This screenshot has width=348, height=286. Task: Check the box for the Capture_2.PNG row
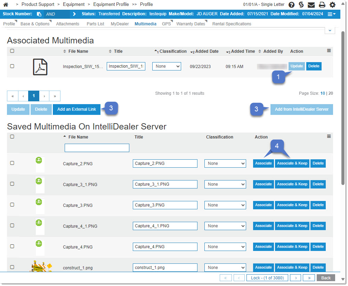(12, 163)
